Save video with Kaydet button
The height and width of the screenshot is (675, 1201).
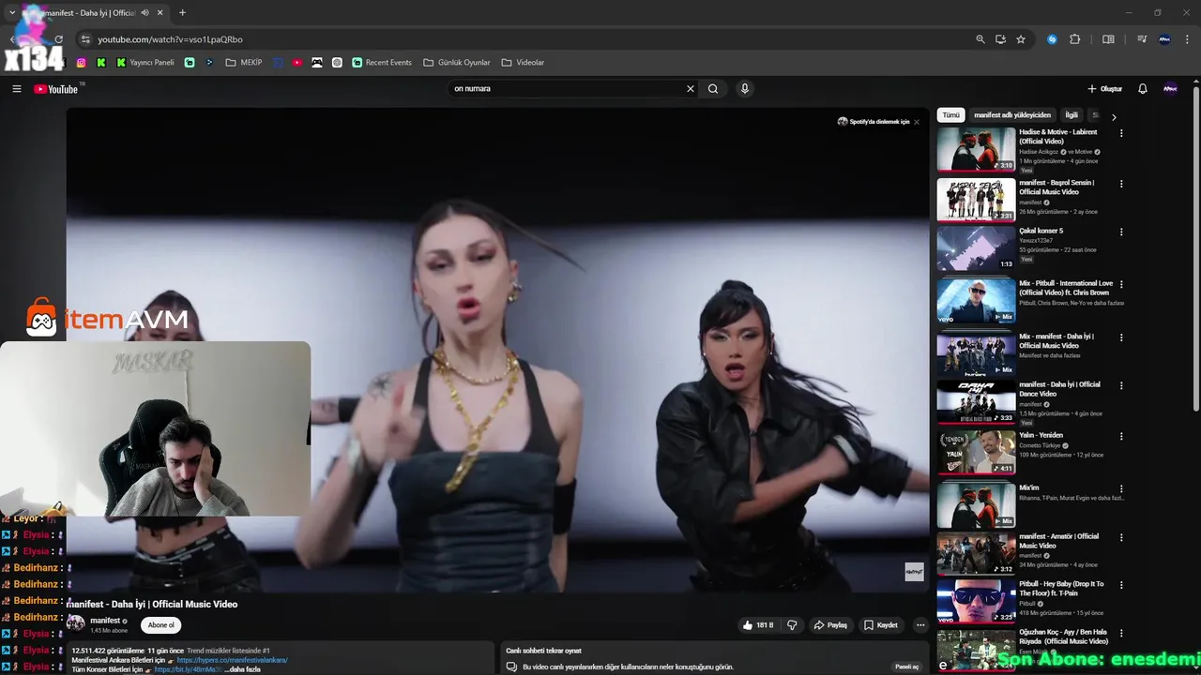881,625
